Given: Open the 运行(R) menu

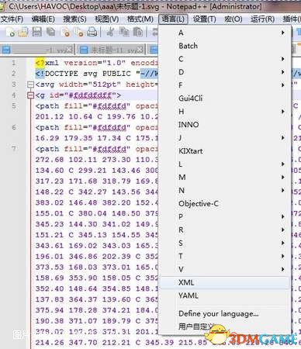Looking at the screenshot, I should pyautogui.click(x=262, y=19).
